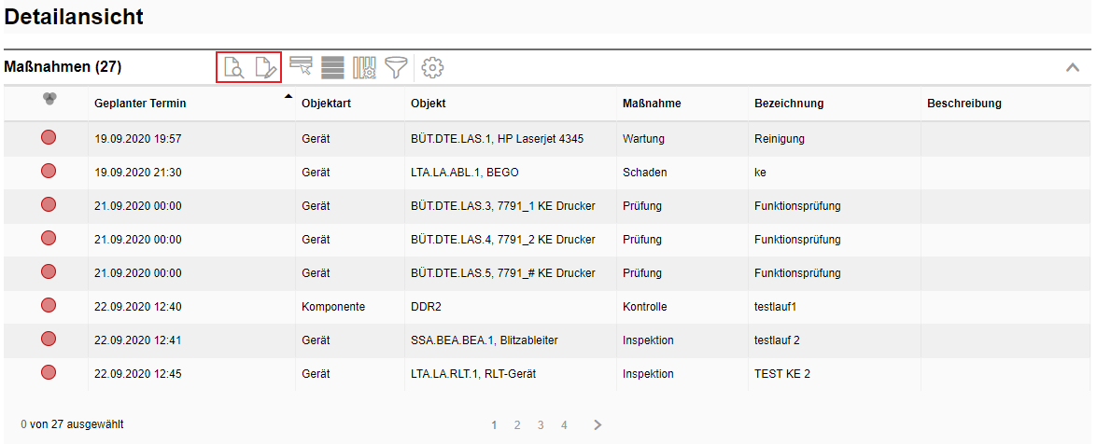Open the gear settings icon
This screenshot has width=1097, height=444.
click(x=432, y=67)
